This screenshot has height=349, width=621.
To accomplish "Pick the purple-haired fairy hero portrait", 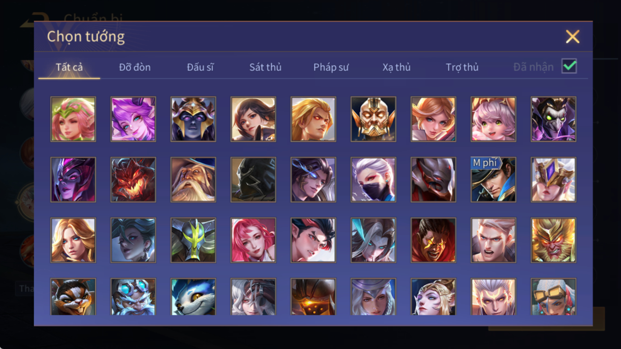I will point(133,119).
